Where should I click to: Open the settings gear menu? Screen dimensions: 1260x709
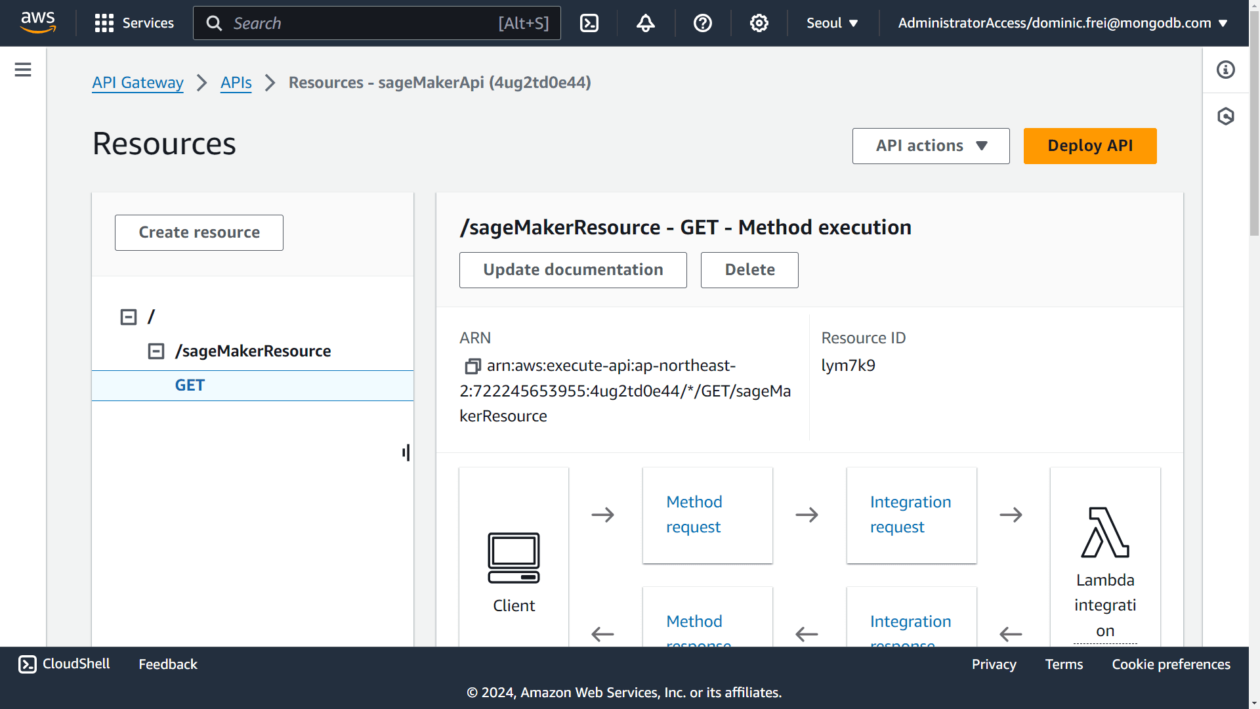click(759, 23)
